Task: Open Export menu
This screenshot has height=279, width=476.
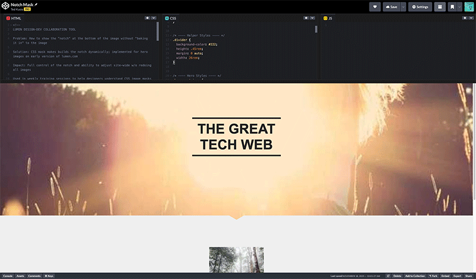Action: pyautogui.click(x=457, y=276)
